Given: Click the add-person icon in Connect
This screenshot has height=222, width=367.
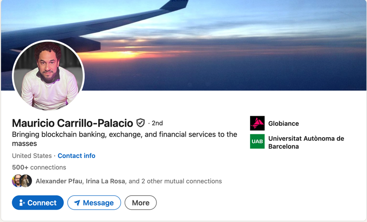Looking at the screenshot, I should 22,203.
